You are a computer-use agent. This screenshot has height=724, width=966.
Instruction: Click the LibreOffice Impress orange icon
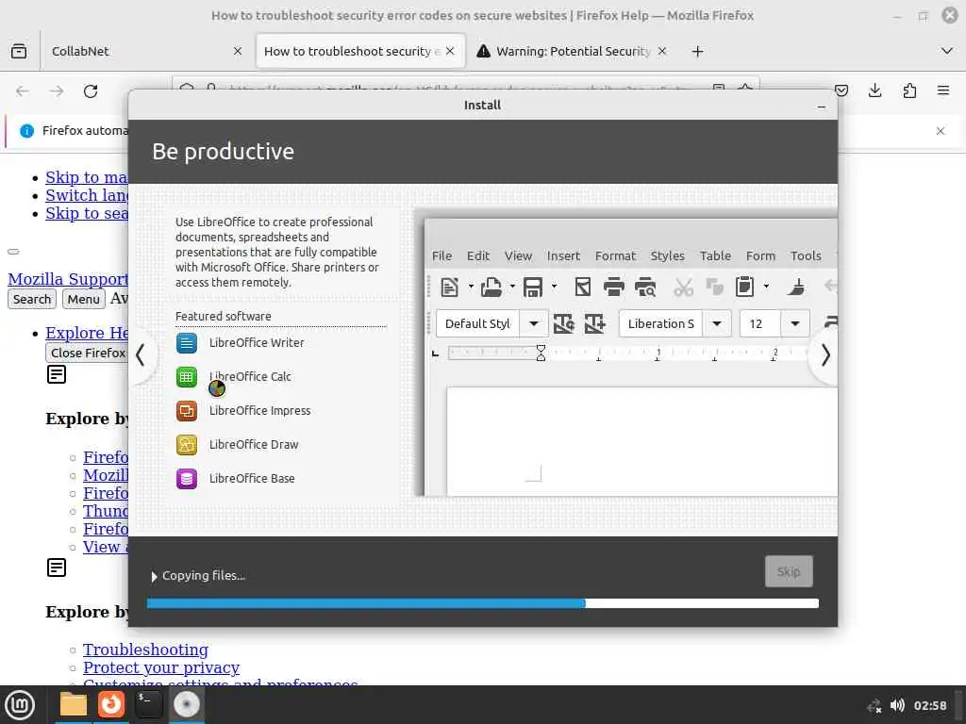click(x=187, y=411)
